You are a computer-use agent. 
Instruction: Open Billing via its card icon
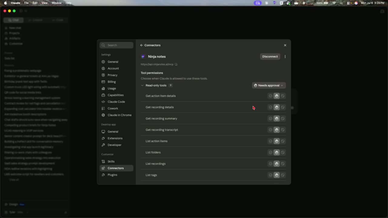103,82
